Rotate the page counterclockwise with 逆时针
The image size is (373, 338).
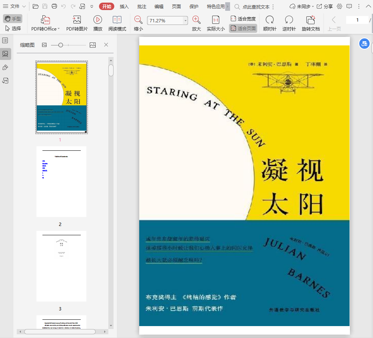[x=289, y=20]
